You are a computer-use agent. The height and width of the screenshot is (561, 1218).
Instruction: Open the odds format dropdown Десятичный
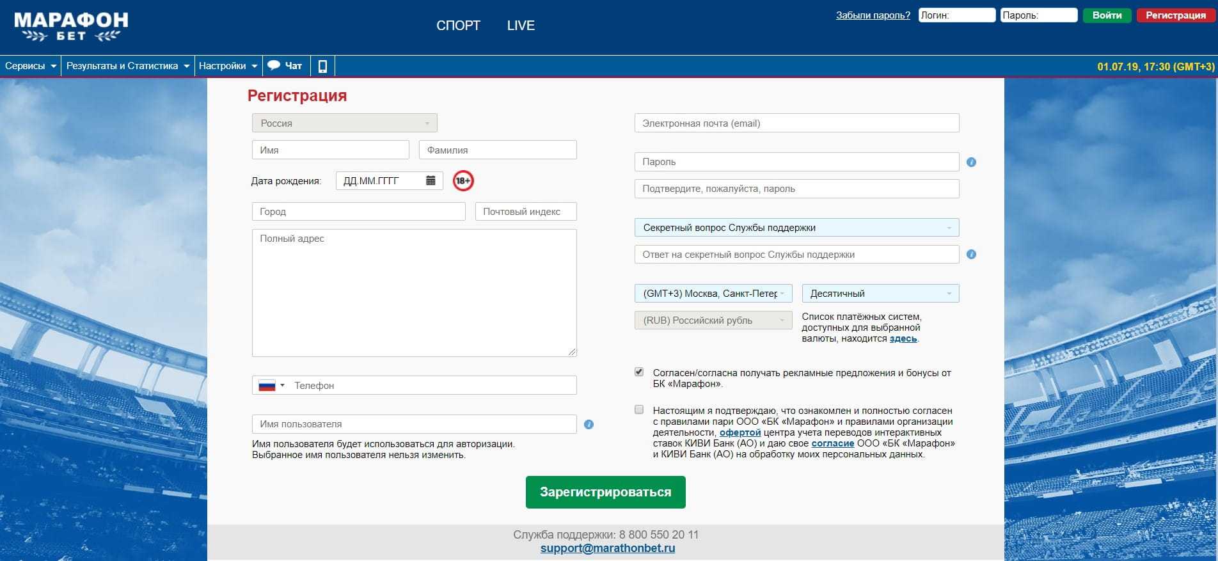(x=880, y=294)
